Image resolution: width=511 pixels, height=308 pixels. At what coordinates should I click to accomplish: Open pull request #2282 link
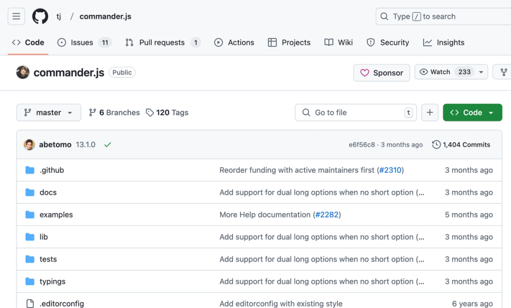[x=327, y=215]
